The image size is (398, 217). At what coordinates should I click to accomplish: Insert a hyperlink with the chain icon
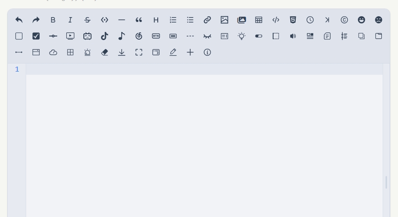207,20
